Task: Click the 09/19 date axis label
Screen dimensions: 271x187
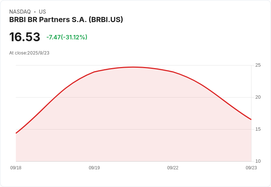Action: coord(94,167)
